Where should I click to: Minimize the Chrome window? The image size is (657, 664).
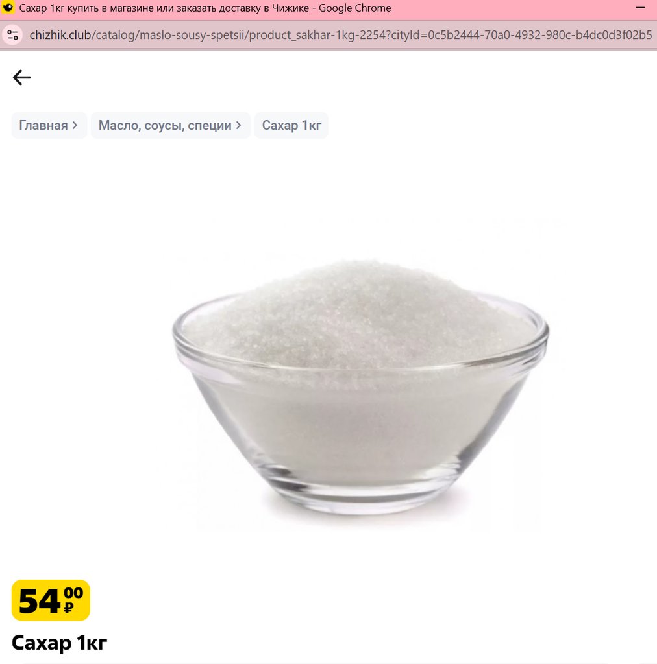(640, 8)
